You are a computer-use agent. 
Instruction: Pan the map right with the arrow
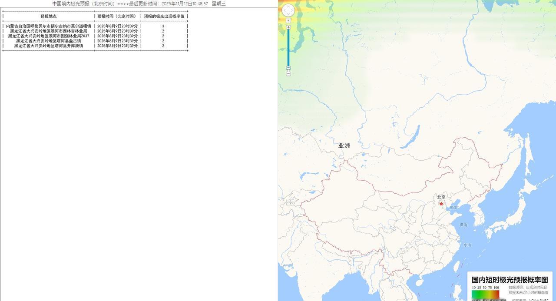point(292,10)
